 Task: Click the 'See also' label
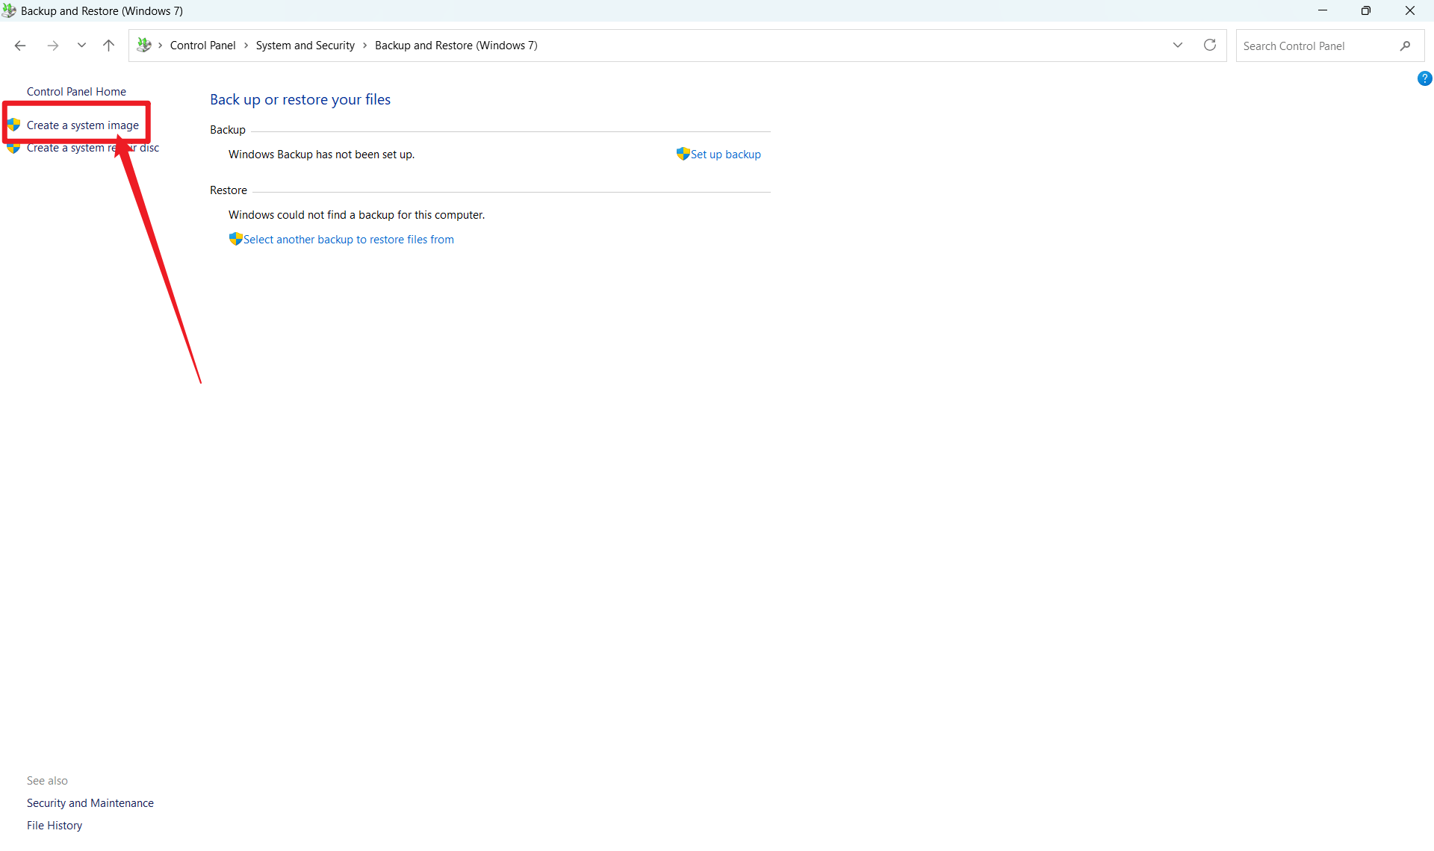pyautogui.click(x=47, y=781)
